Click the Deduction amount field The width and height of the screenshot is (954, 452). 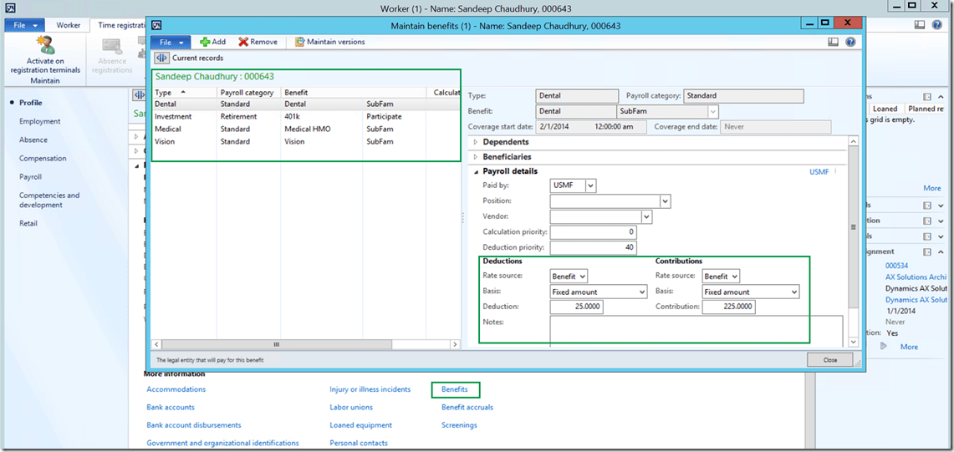576,307
